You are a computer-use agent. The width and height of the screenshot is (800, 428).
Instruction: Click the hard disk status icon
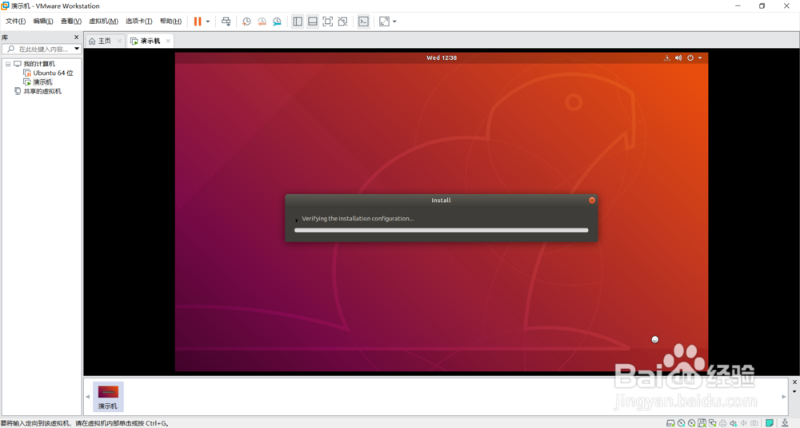click(x=670, y=423)
